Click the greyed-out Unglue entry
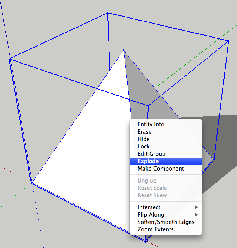This screenshot has height=248, width=237. [147, 181]
